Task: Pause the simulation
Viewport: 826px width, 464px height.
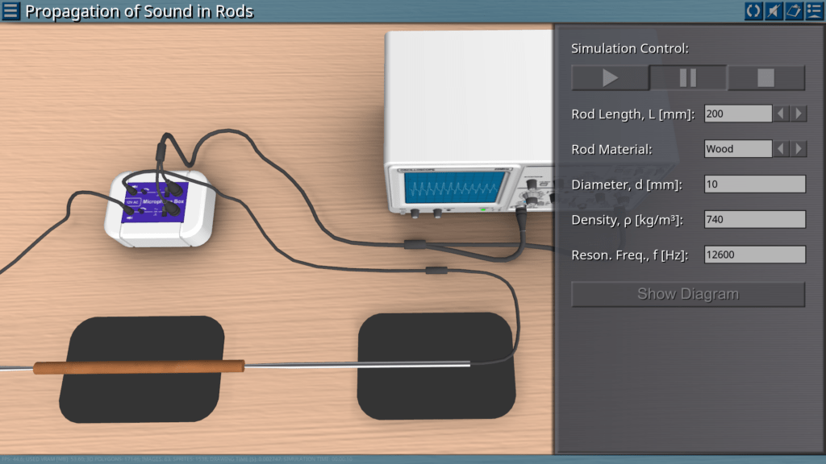Action: click(x=687, y=78)
